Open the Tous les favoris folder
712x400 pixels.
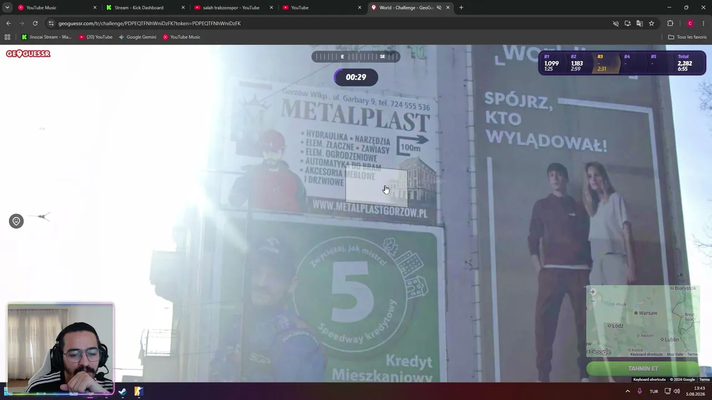click(688, 37)
